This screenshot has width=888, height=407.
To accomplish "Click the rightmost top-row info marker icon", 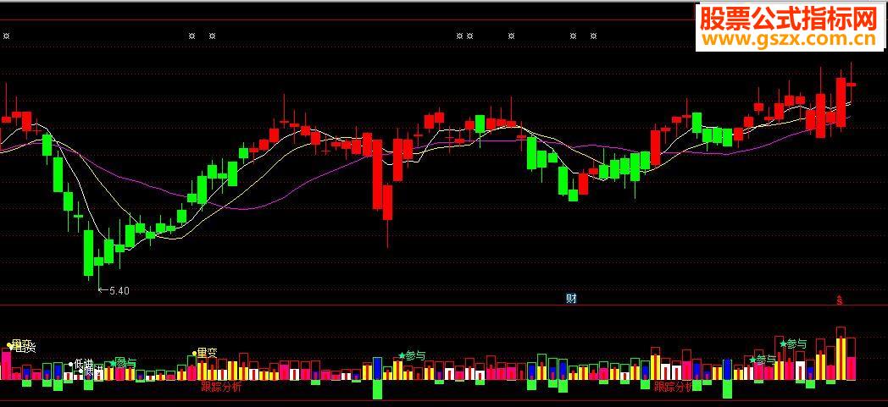I will (x=594, y=36).
